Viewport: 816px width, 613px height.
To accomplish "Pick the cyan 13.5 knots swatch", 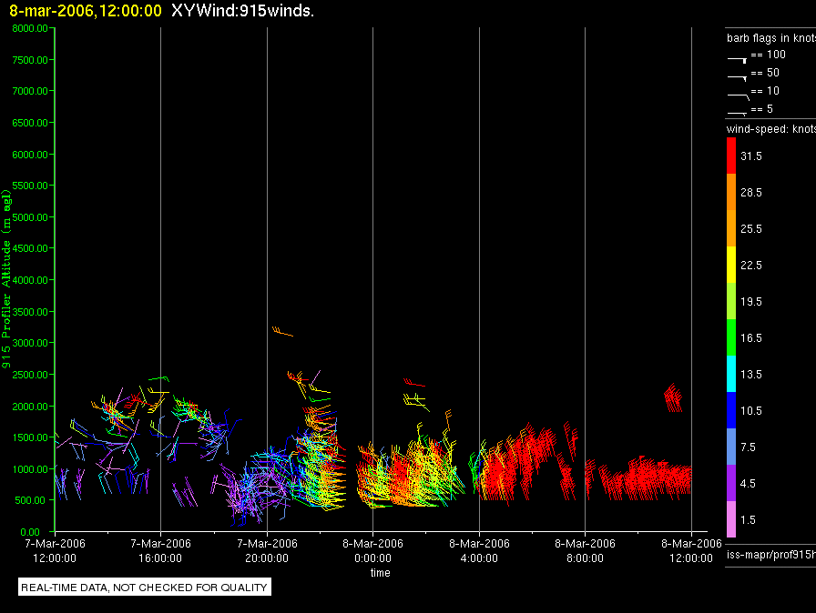I will tap(731, 374).
